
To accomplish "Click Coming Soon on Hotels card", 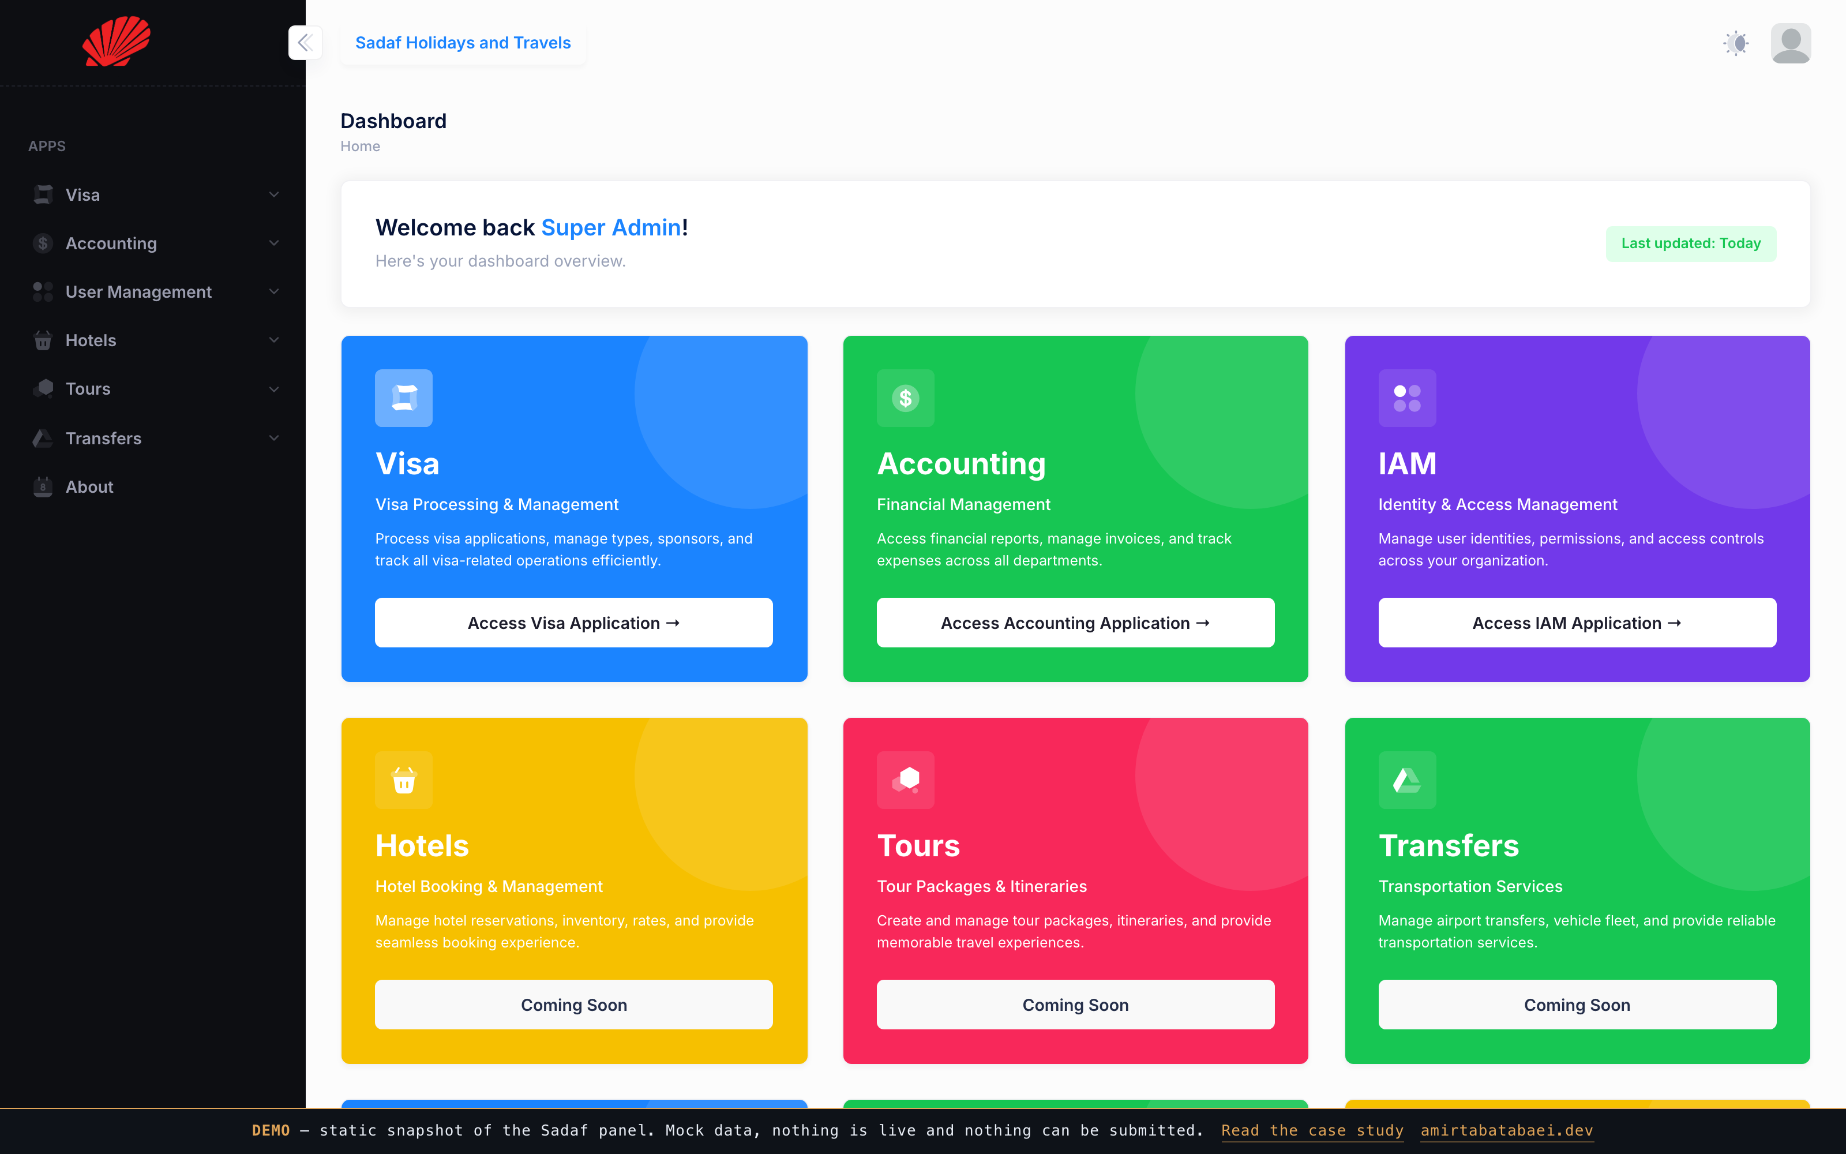I will (573, 1005).
